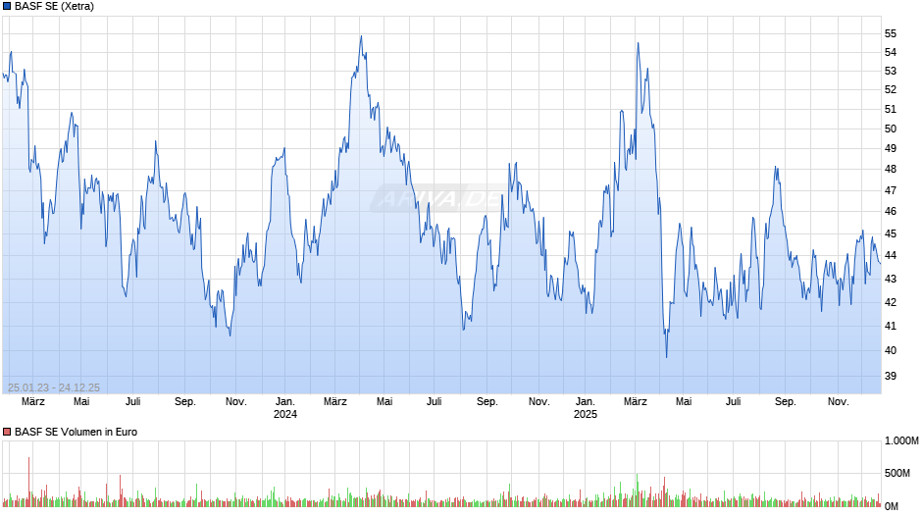922x516 pixels.
Task: Click the price axis label 52
Action: pos(891,89)
